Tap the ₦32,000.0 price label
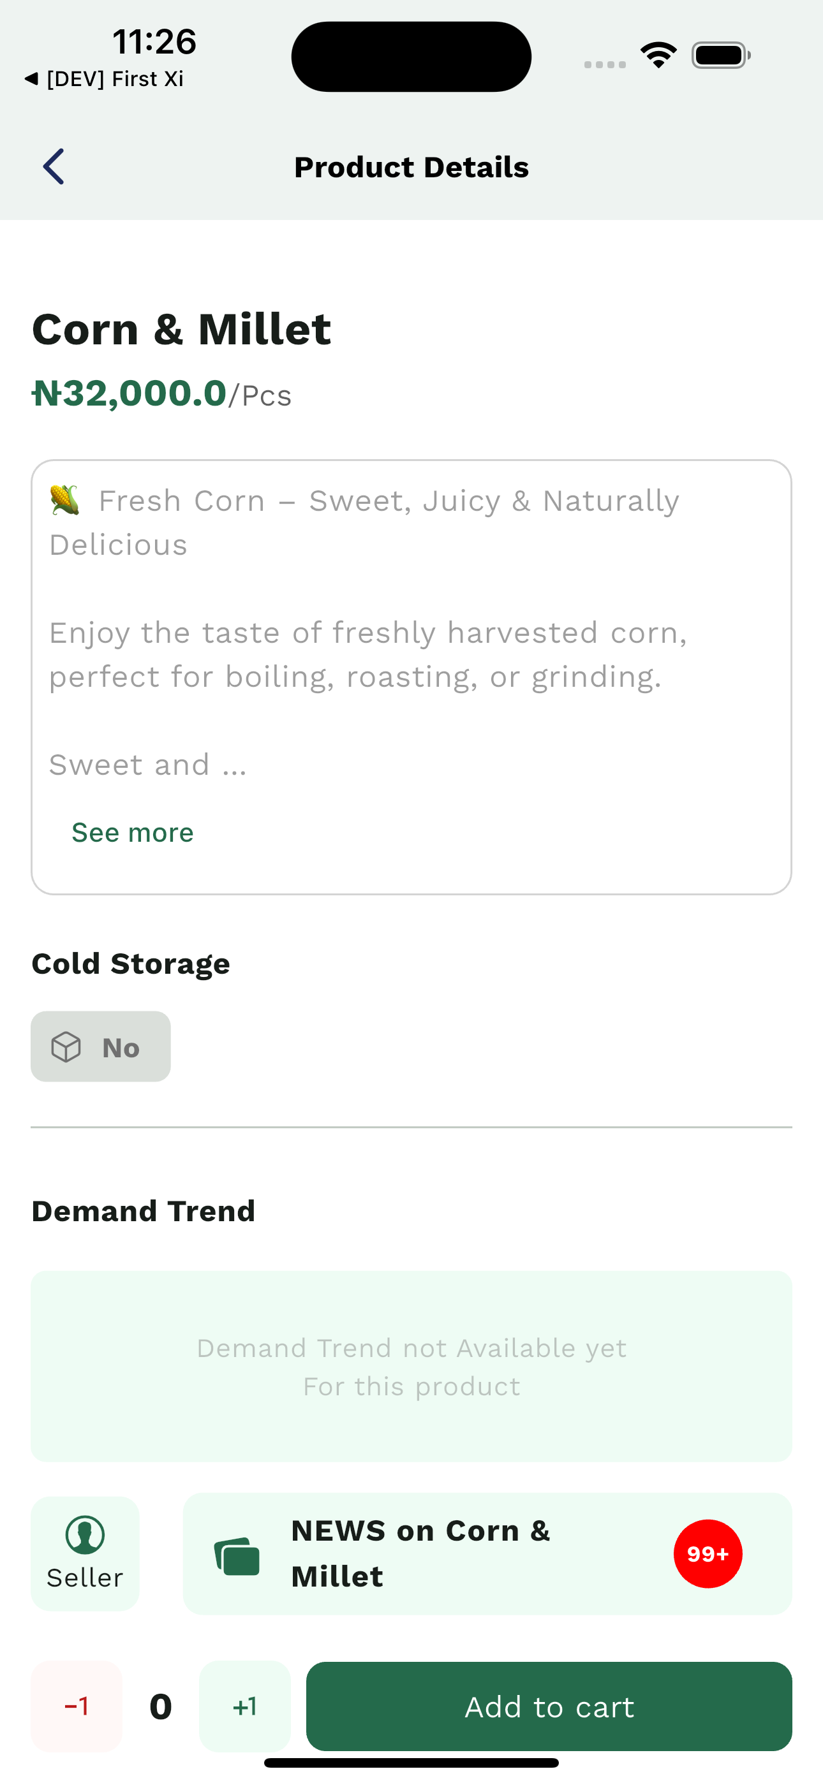823x1783 pixels. pyautogui.click(x=130, y=394)
